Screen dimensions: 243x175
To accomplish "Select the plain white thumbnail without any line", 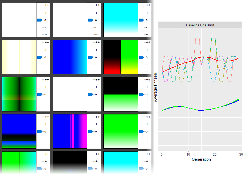I will point(19,20).
